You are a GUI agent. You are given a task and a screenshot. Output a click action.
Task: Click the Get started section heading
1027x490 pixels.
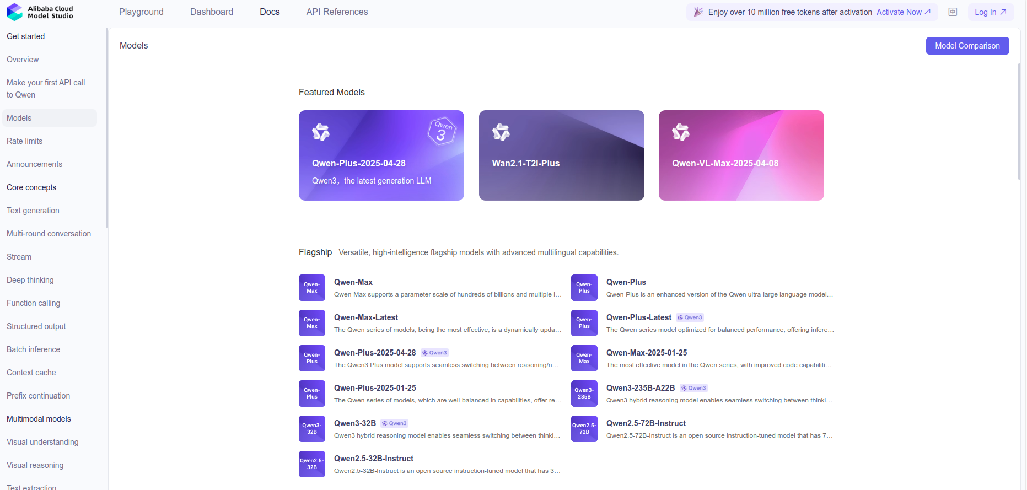26,36
